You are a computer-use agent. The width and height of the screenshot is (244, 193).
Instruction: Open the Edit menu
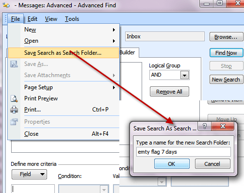point(33,19)
